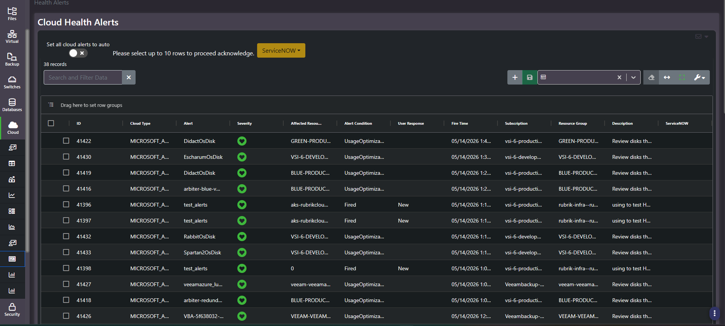Open the area chart sub-item in sidebar
The image size is (725, 326).
point(12,227)
